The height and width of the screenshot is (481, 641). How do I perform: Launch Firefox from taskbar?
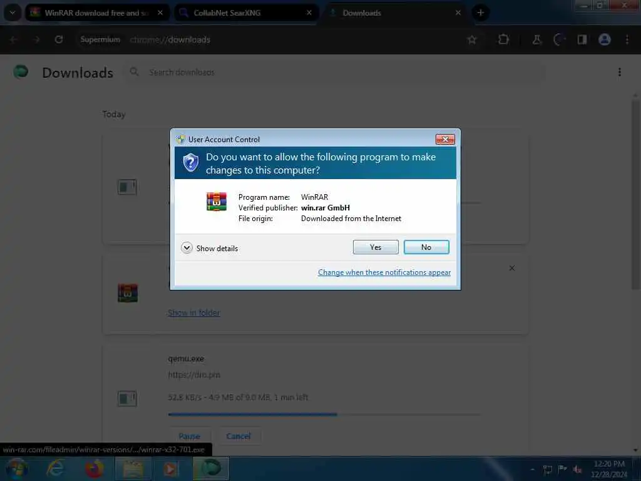click(95, 468)
